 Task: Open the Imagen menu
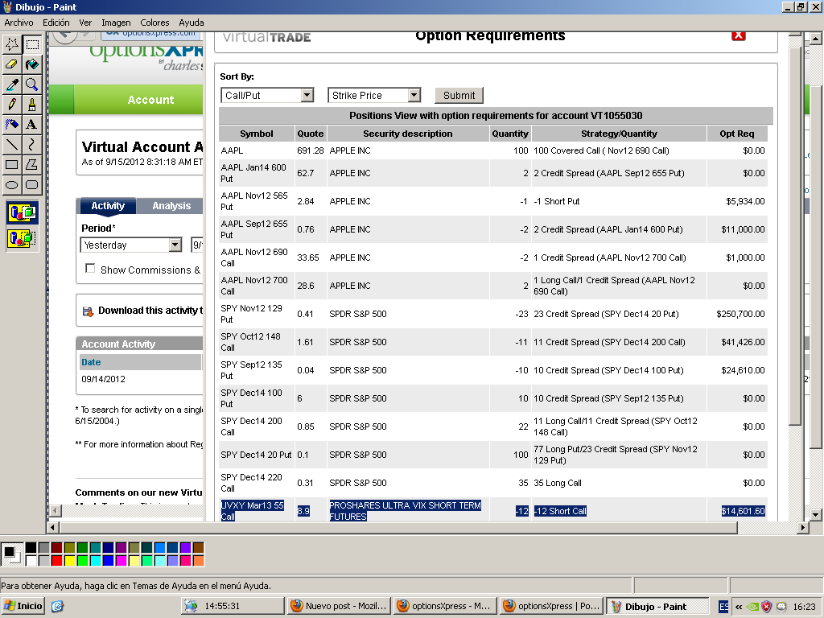tap(116, 23)
